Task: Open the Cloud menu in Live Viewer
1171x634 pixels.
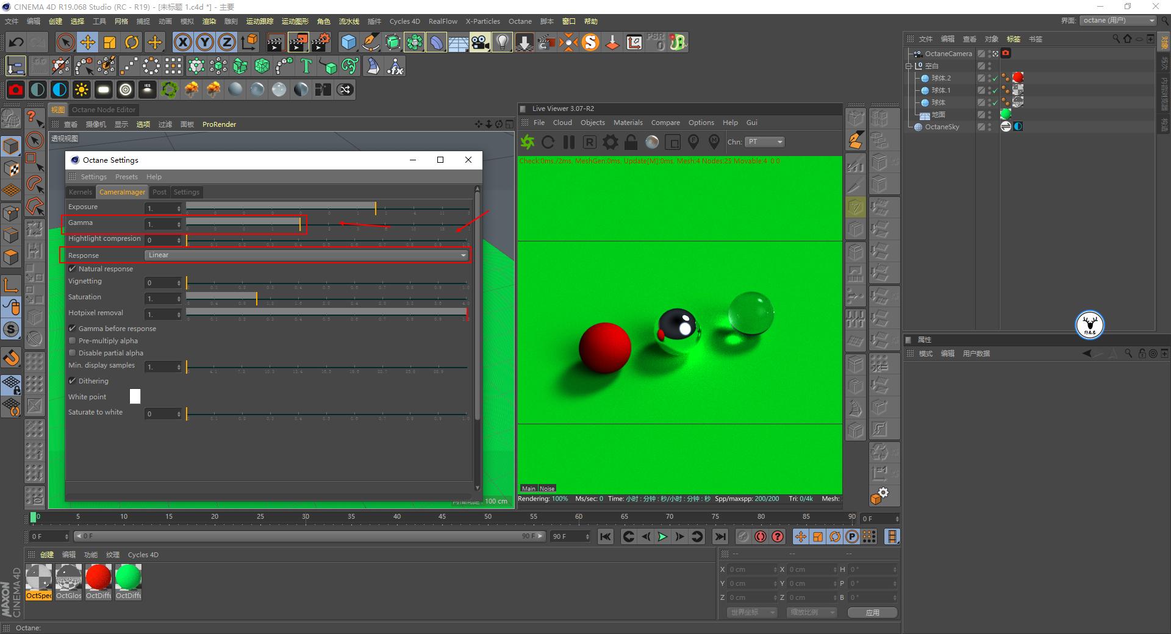Action: tap(562, 122)
